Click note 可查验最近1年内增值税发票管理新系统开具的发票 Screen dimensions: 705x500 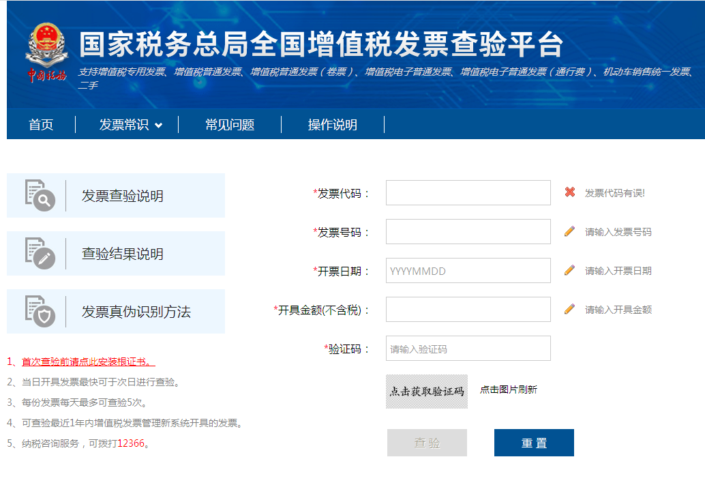pyautogui.click(x=125, y=423)
